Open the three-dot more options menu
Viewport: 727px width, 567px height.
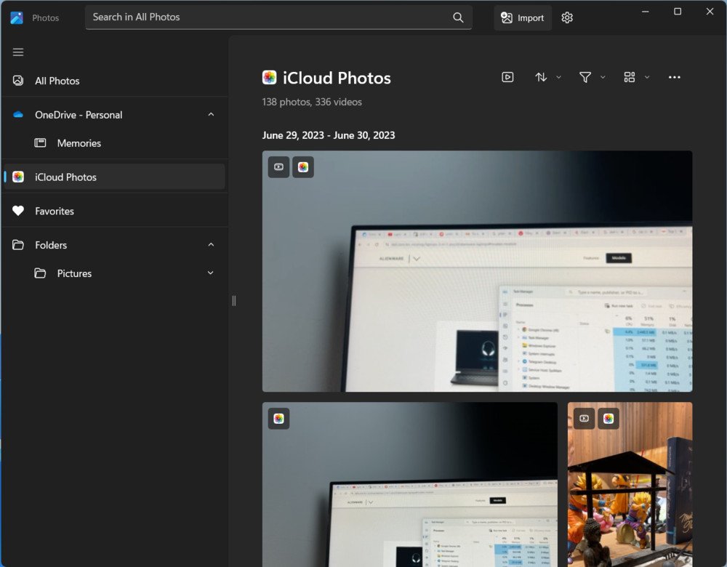point(674,77)
